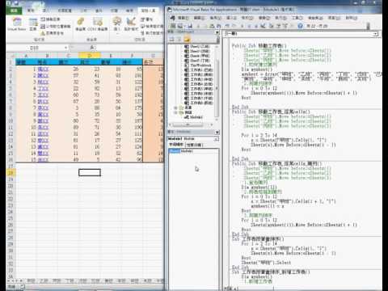Viewport: 388px width, 291px height.
Task: Close the Project Explorer pane
Action: click(217, 32)
